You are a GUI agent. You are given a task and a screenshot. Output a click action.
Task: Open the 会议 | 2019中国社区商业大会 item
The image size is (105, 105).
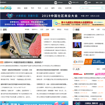pyautogui.click(x=83, y=90)
